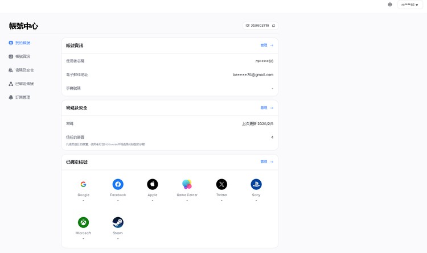Image resolution: width=427 pixels, height=253 pixels.
Task: Select the Steam account icon
Action: 118,222
